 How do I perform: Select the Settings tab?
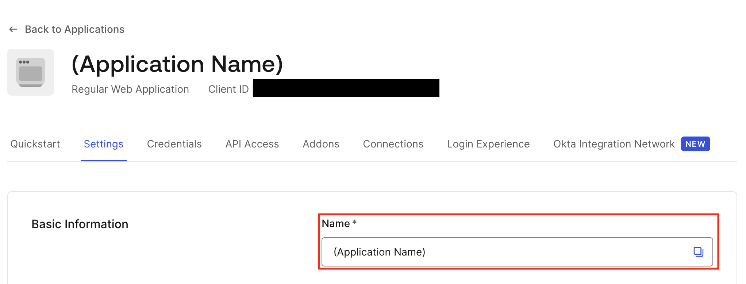104,144
